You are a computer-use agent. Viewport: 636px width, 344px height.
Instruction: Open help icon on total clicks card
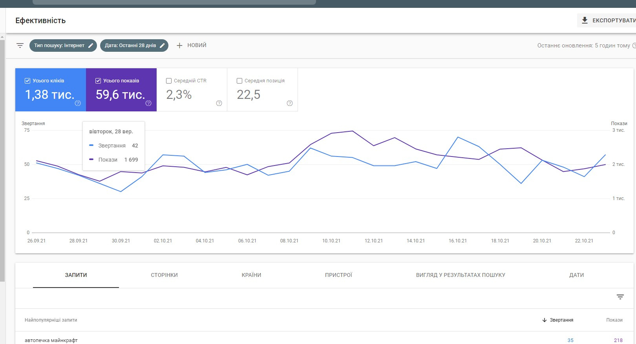(x=78, y=103)
